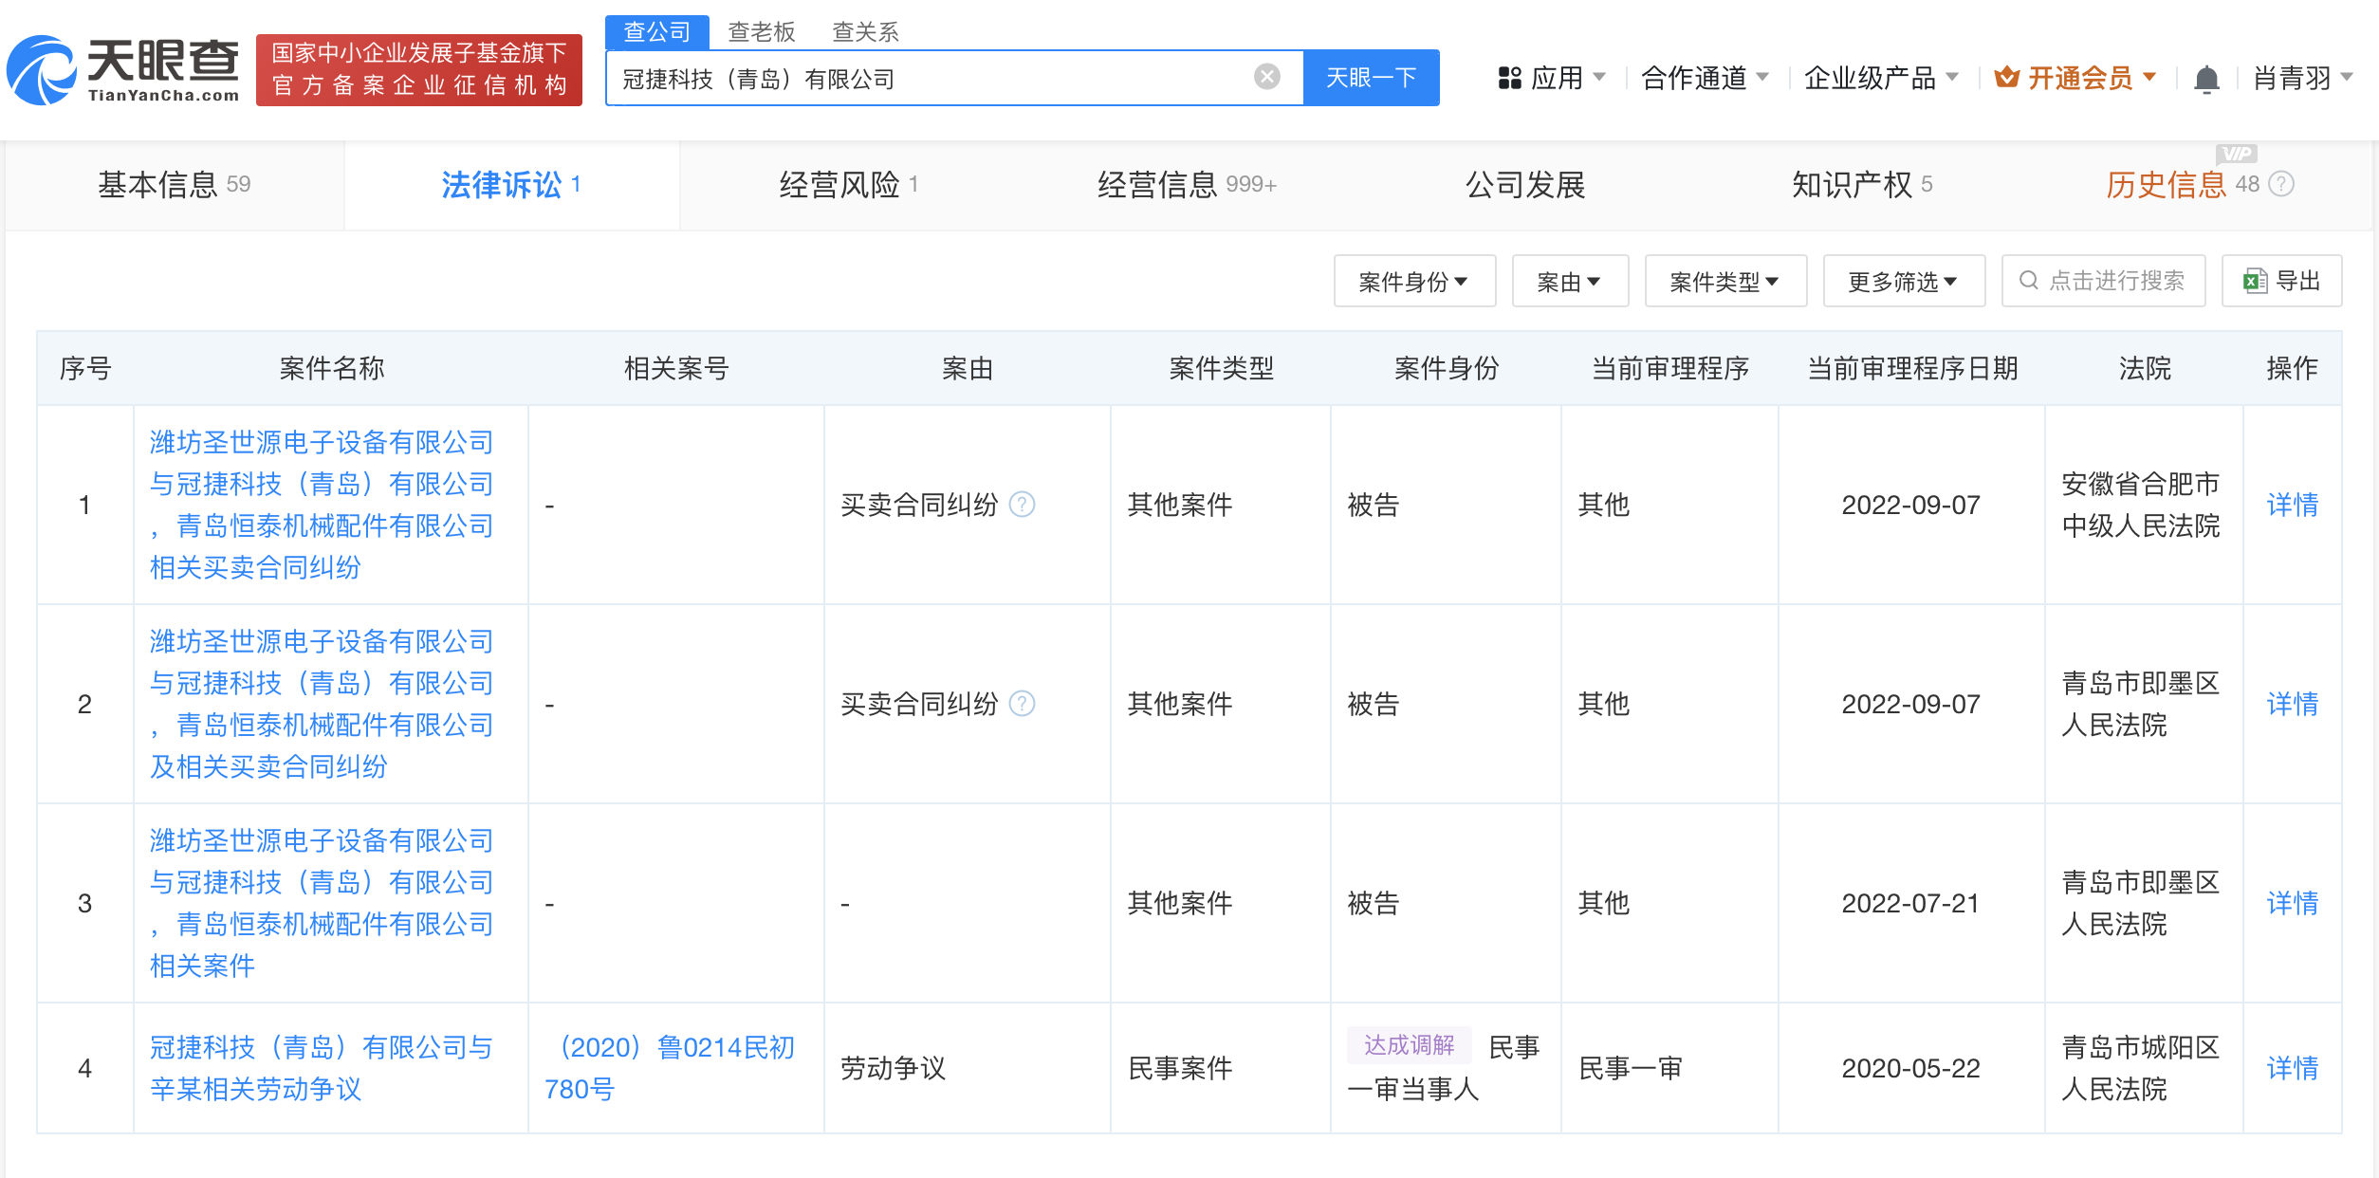Viewport: 2379px width, 1178px height.
Task: Open the 应用 dropdown menu
Action: coord(1552,78)
